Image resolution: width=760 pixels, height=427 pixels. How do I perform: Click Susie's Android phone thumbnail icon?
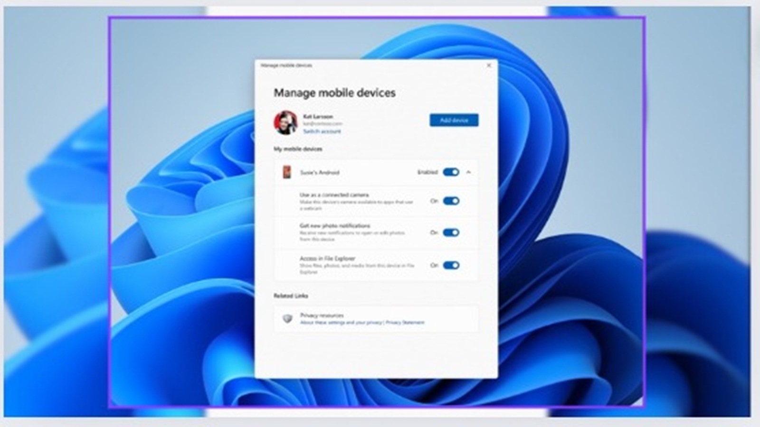click(287, 172)
